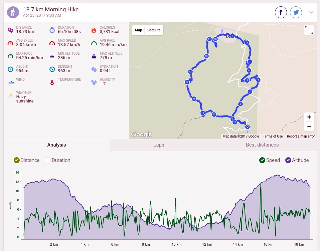Click the wind icon

(x=11, y=82)
